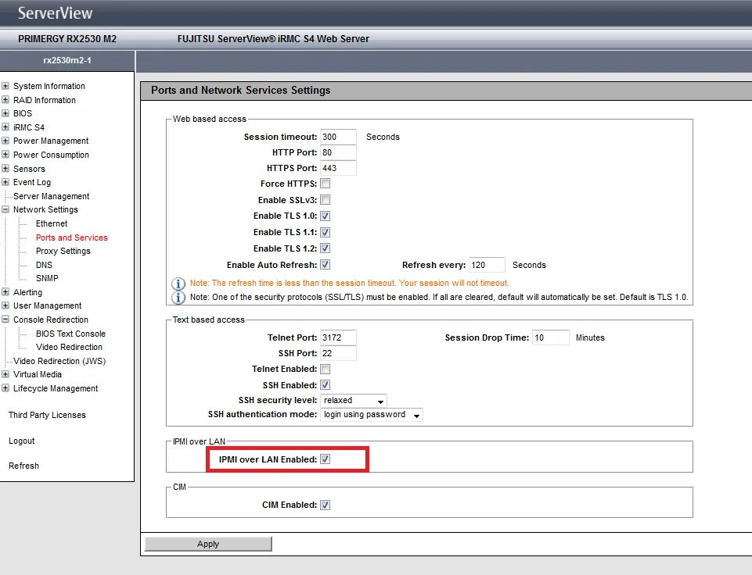Open the SNMP settings page
The width and height of the screenshot is (752, 575).
pyautogui.click(x=47, y=278)
